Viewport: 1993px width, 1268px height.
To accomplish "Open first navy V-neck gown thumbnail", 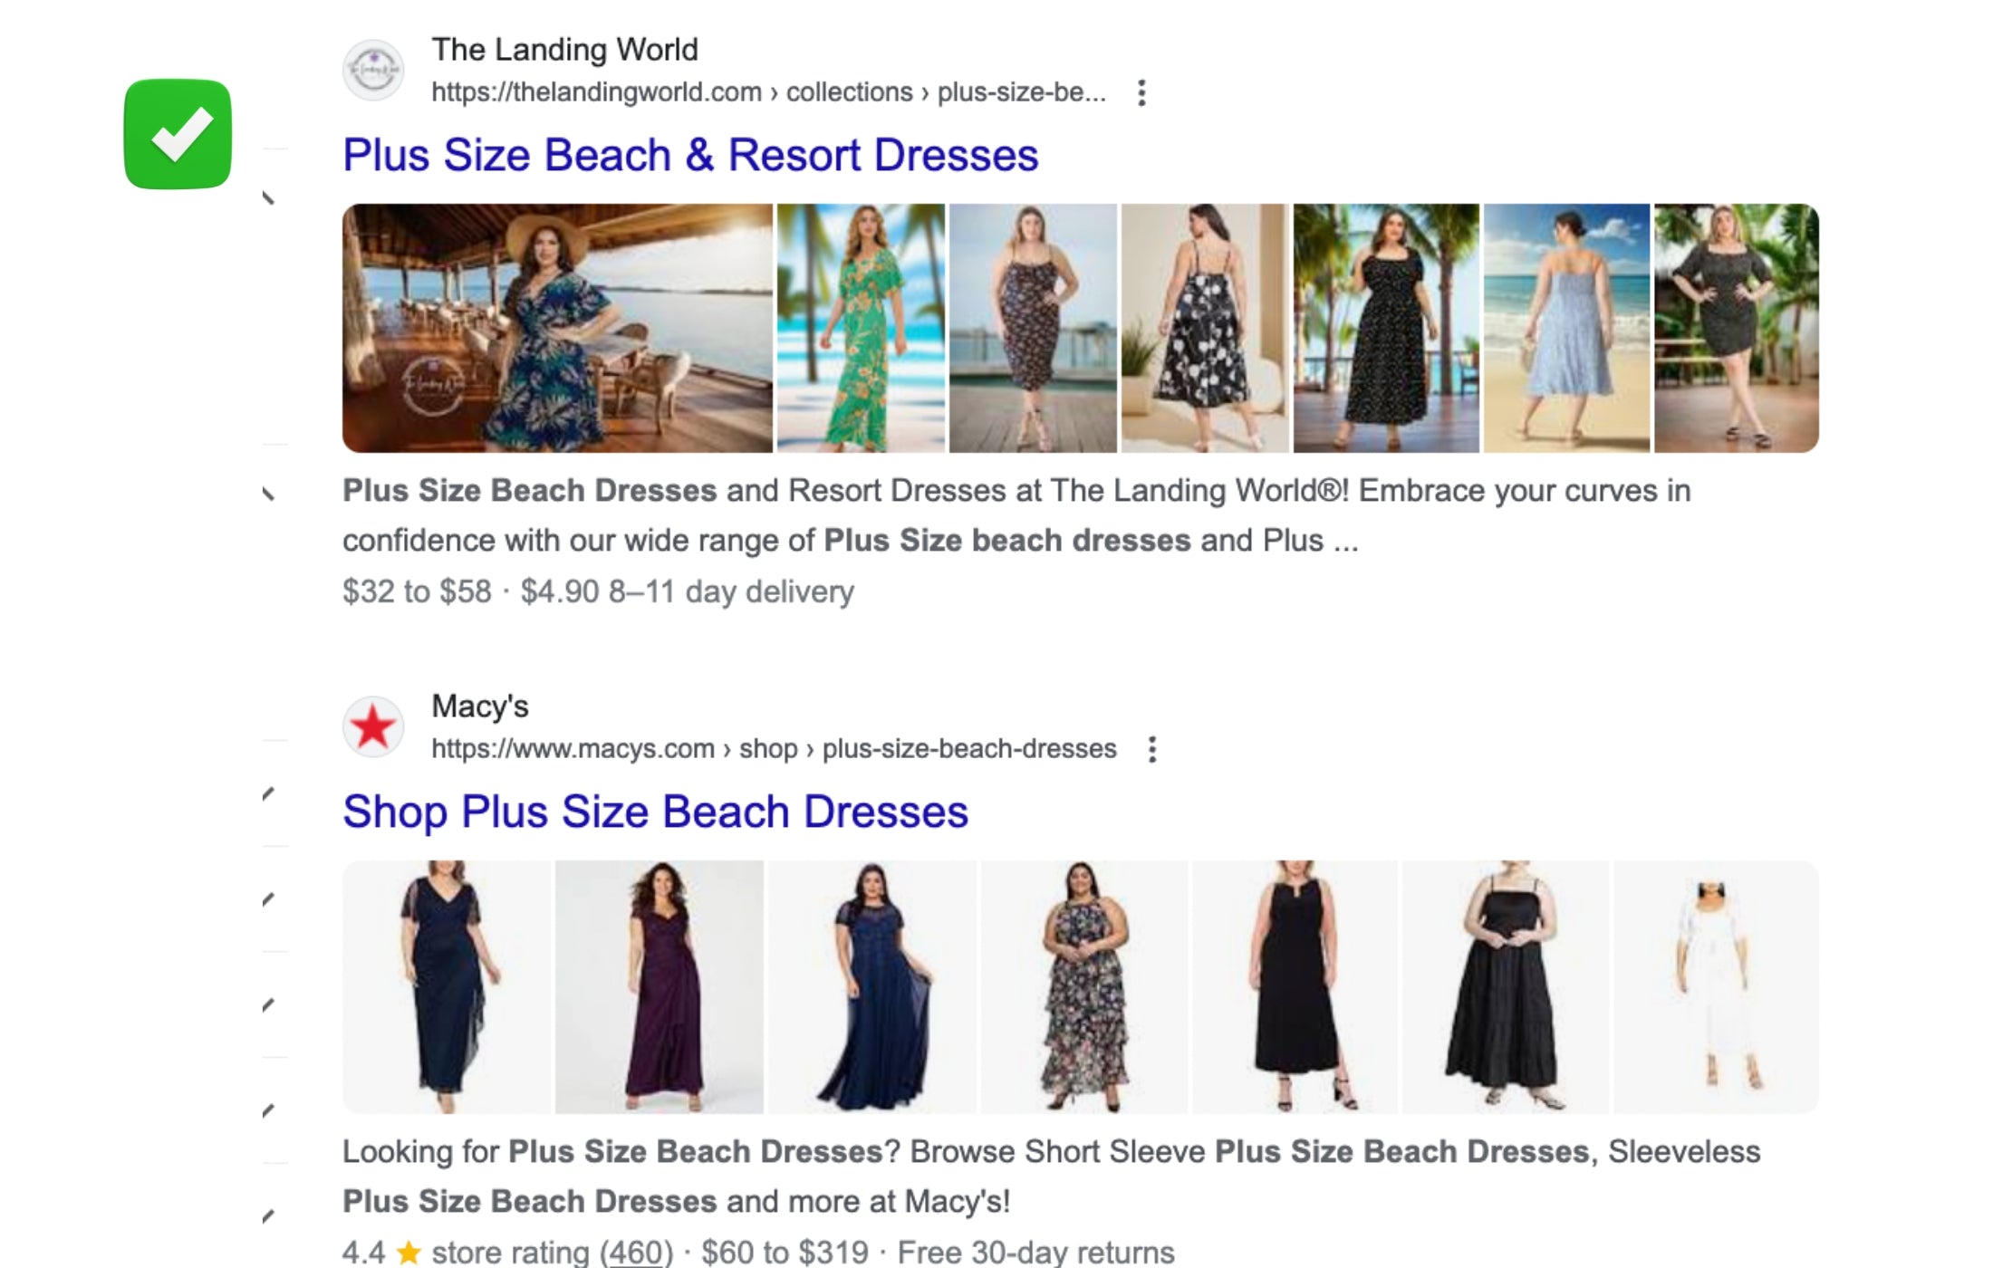I will 446,987.
